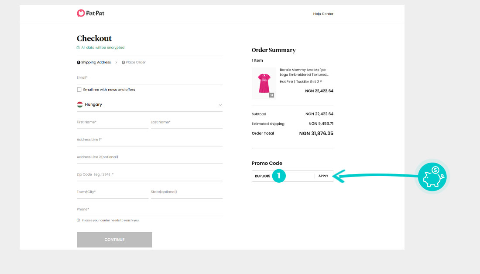Focus the Last Name field
This screenshot has height=274, width=480.
(186, 122)
